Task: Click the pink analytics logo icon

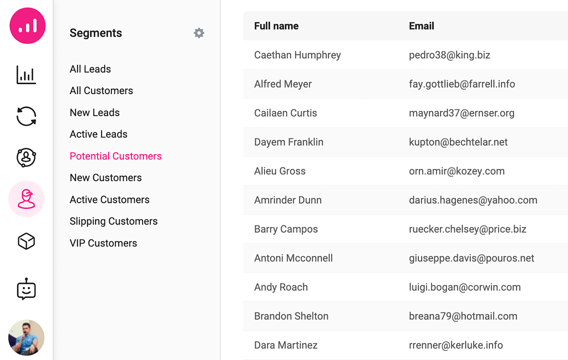Action: (27, 25)
